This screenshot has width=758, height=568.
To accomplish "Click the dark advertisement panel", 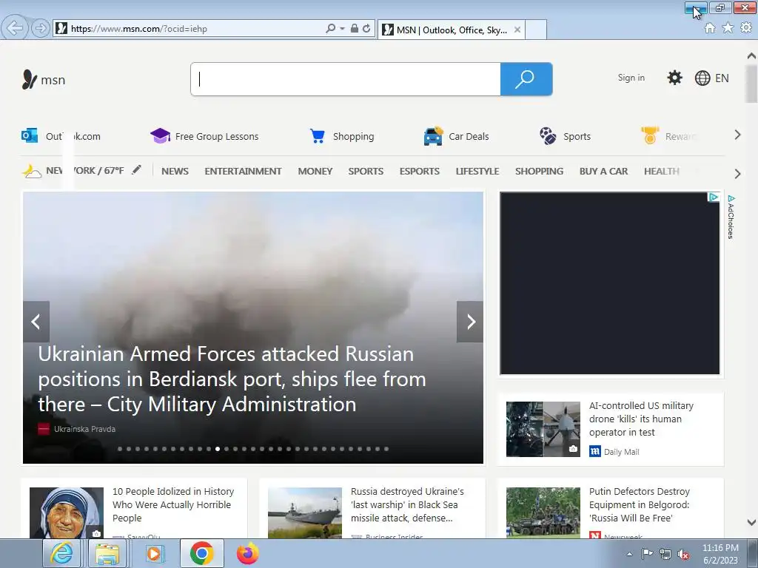I will pyautogui.click(x=610, y=283).
